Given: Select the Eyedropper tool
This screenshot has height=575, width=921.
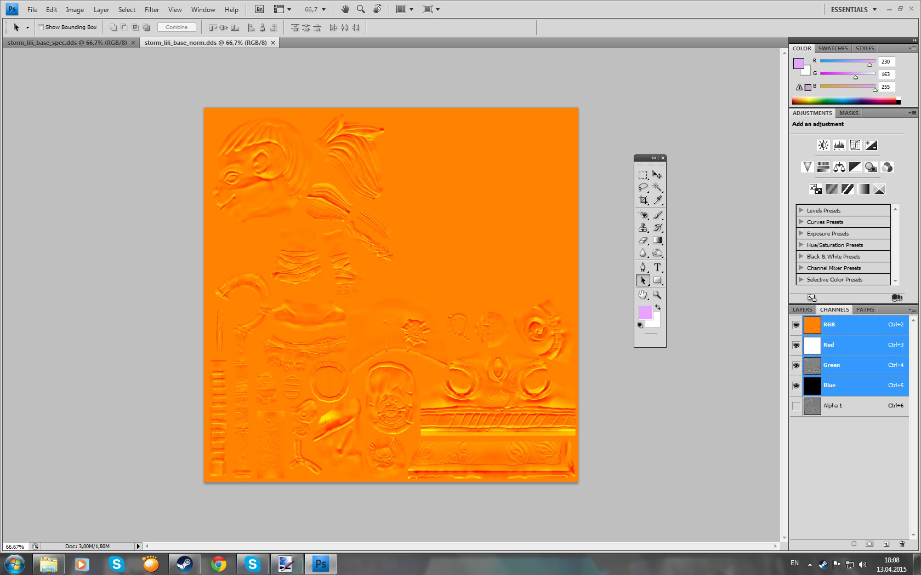Looking at the screenshot, I should [657, 200].
